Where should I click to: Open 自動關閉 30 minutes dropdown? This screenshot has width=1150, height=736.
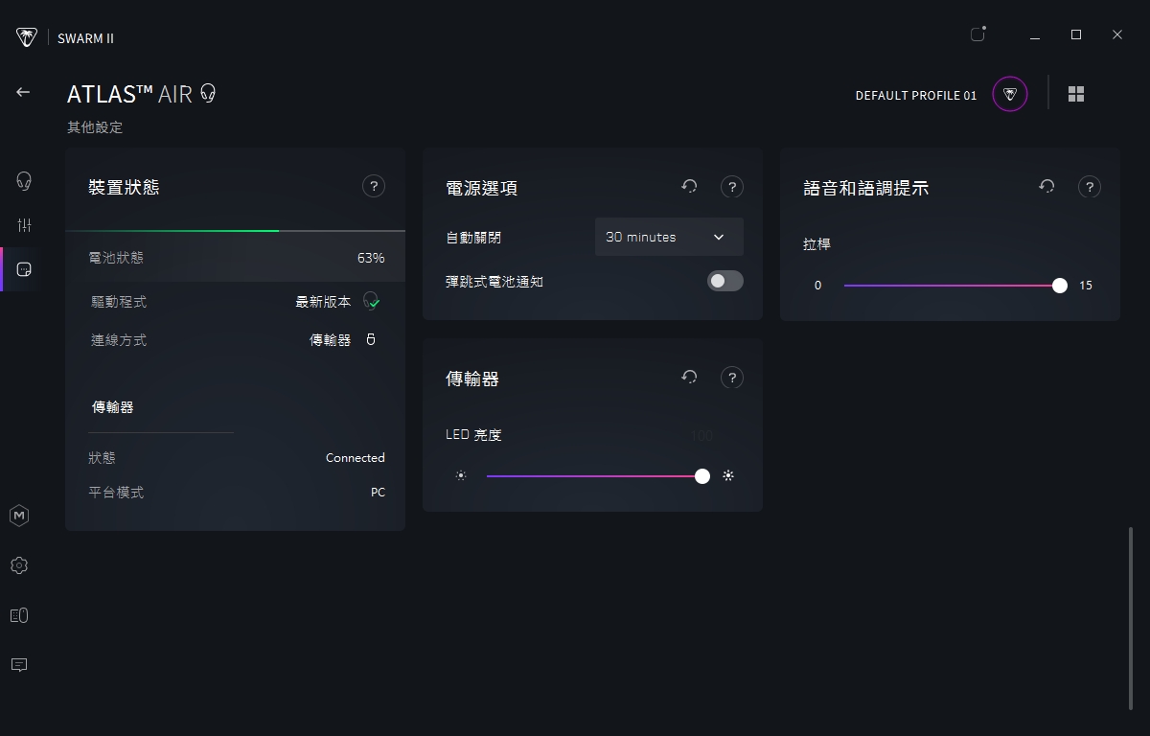click(669, 237)
